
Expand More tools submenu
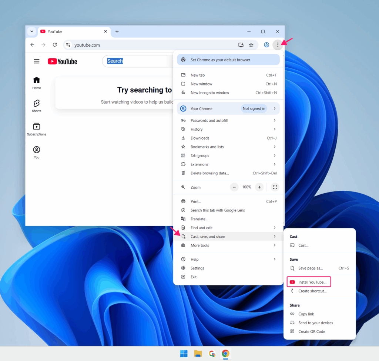point(228,245)
